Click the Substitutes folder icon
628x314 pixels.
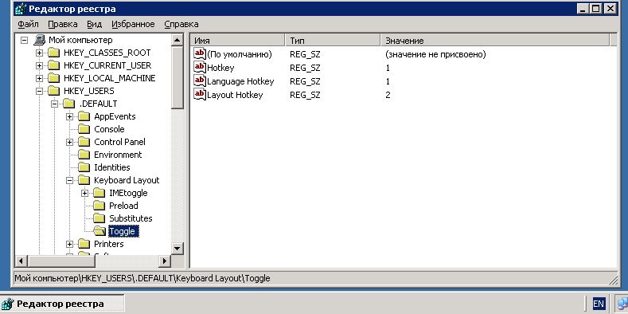[99, 218]
